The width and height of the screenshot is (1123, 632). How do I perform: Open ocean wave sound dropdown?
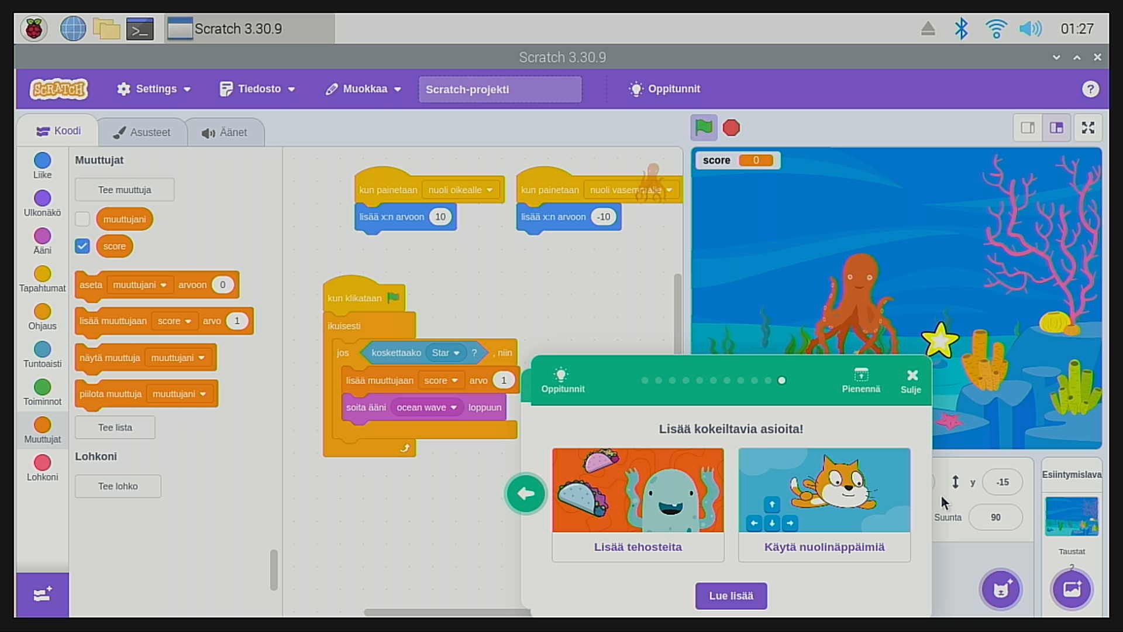click(426, 407)
